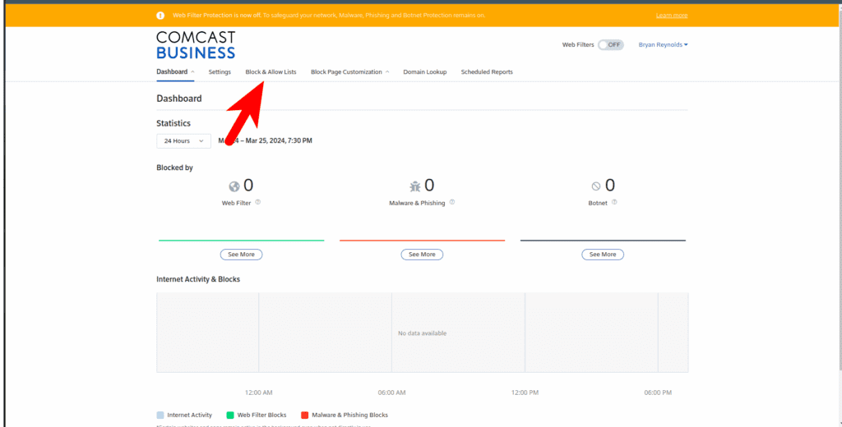Click the help icon beside Web Filter
The width and height of the screenshot is (842, 427).
(x=258, y=202)
